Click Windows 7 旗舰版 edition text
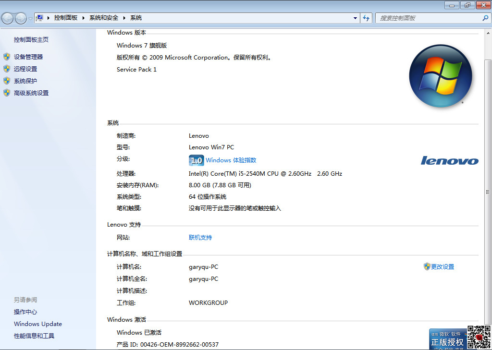Screen dimensions: 492x350 (142, 46)
